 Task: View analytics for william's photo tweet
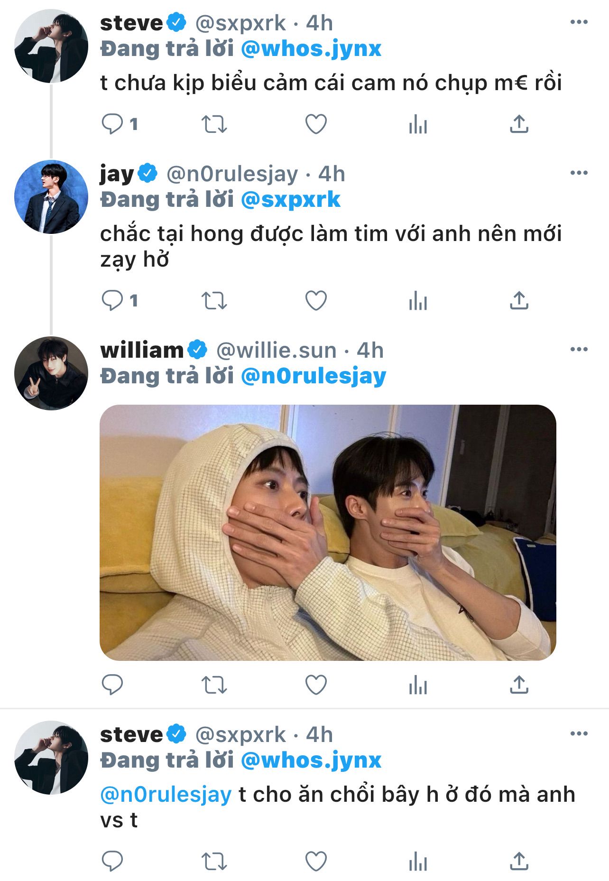418,685
